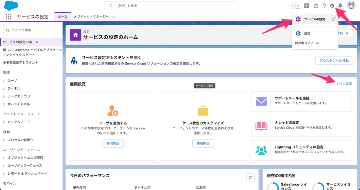The image size is (360, 190).
Task: Select 設定 from the gear menu
Action: [x=315, y=33]
